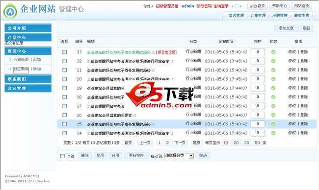This screenshot has width=319, height=190.
Task: Expand the 公司介绍 sidebar section
Action: pos(28,28)
